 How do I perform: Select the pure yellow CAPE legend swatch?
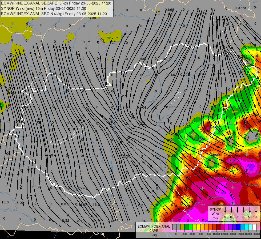point(198,227)
